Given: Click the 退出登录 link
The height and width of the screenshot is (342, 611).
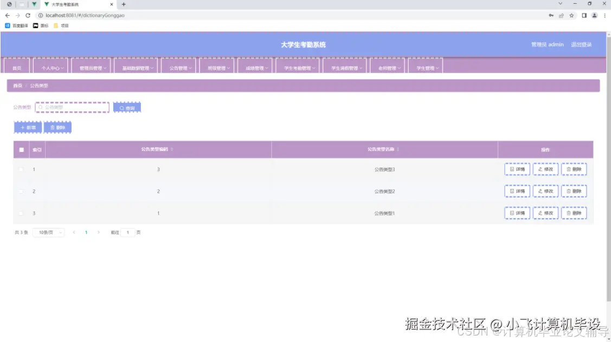Looking at the screenshot, I should (583, 45).
